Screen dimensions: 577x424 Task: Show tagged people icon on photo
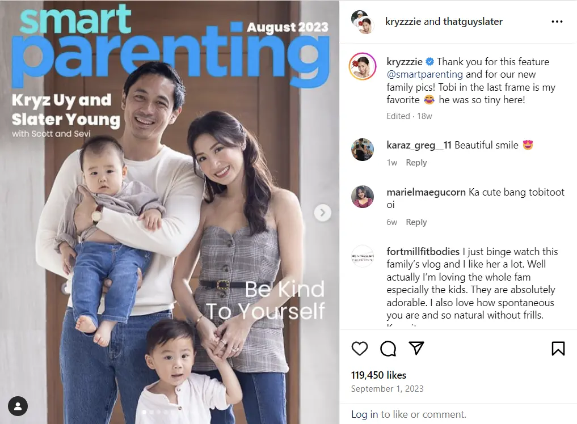[x=18, y=406]
